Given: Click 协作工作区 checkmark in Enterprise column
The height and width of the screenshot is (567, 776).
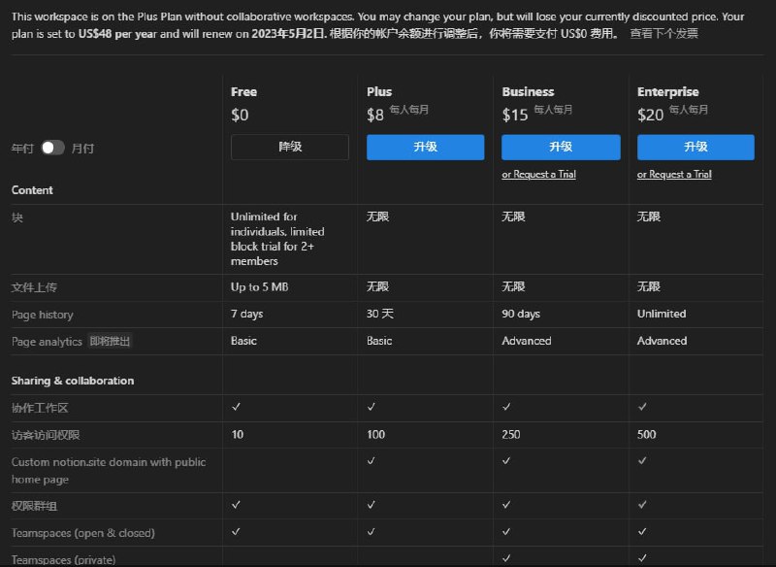Looking at the screenshot, I should (x=642, y=407).
